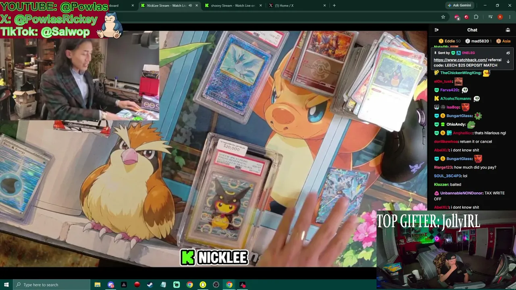
Task: Click TheChickenWingKing username in chat
Action: (x=461, y=73)
